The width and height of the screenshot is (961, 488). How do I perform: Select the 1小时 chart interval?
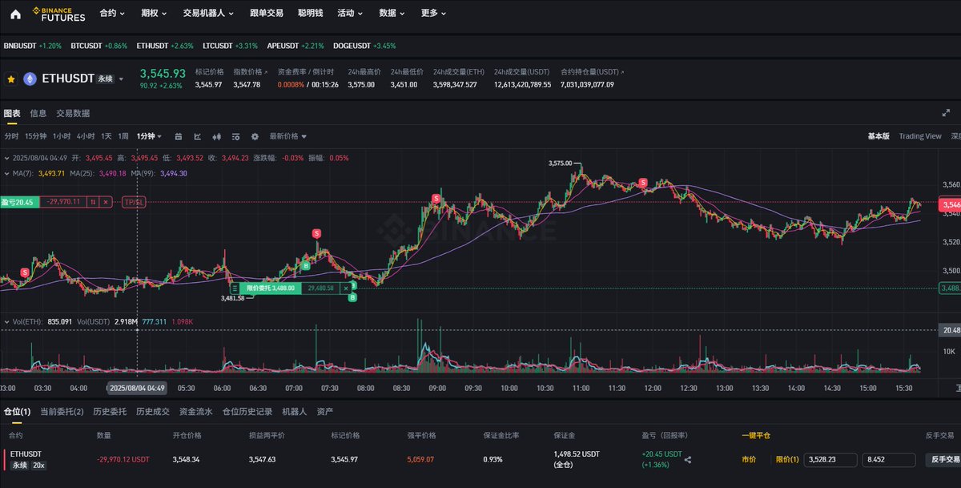62,136
